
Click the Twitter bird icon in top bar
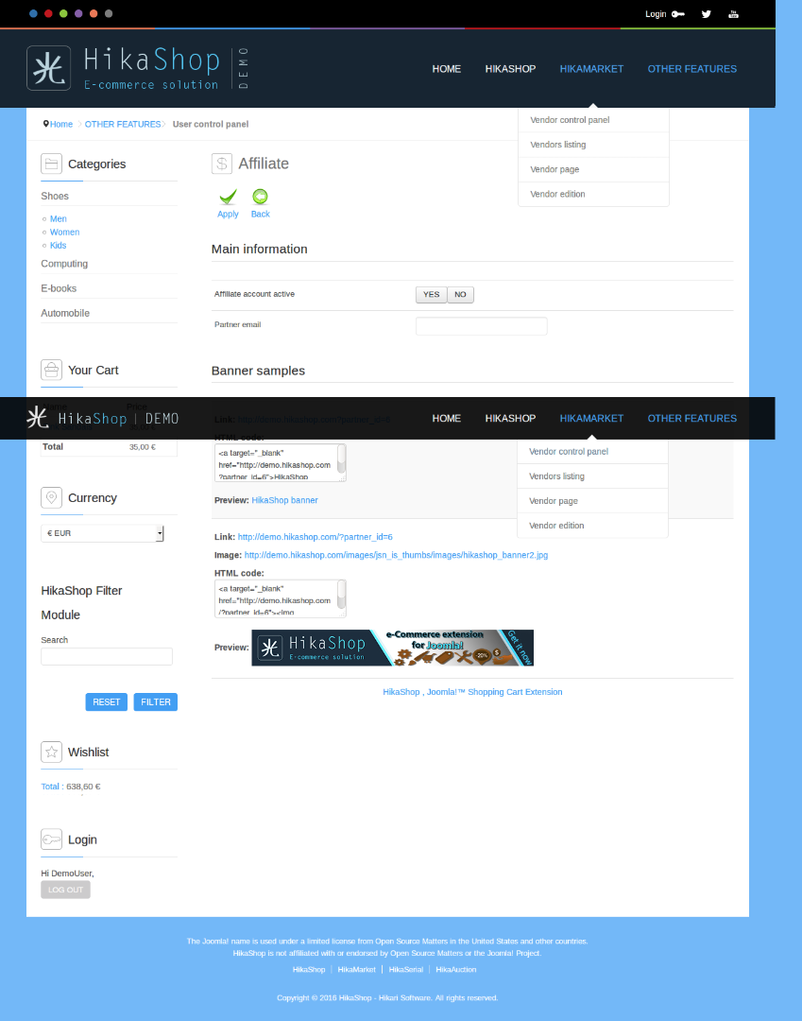(x=707, y=14)
